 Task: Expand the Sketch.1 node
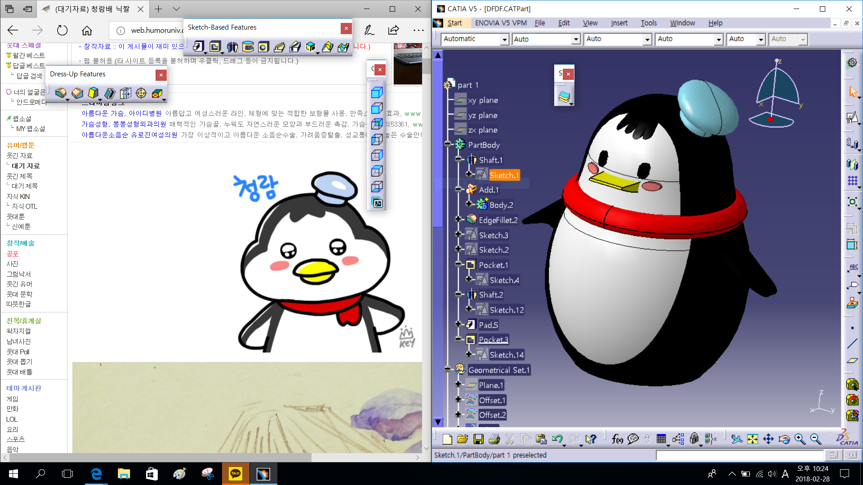tap(468, 174)
